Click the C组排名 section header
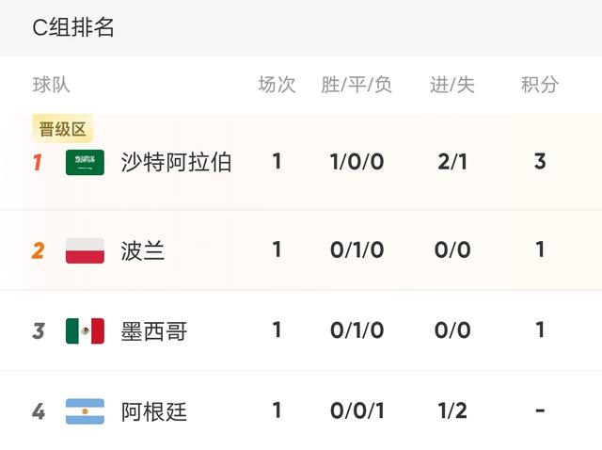Viewport: 602px width, 450px height. point(73,27)
